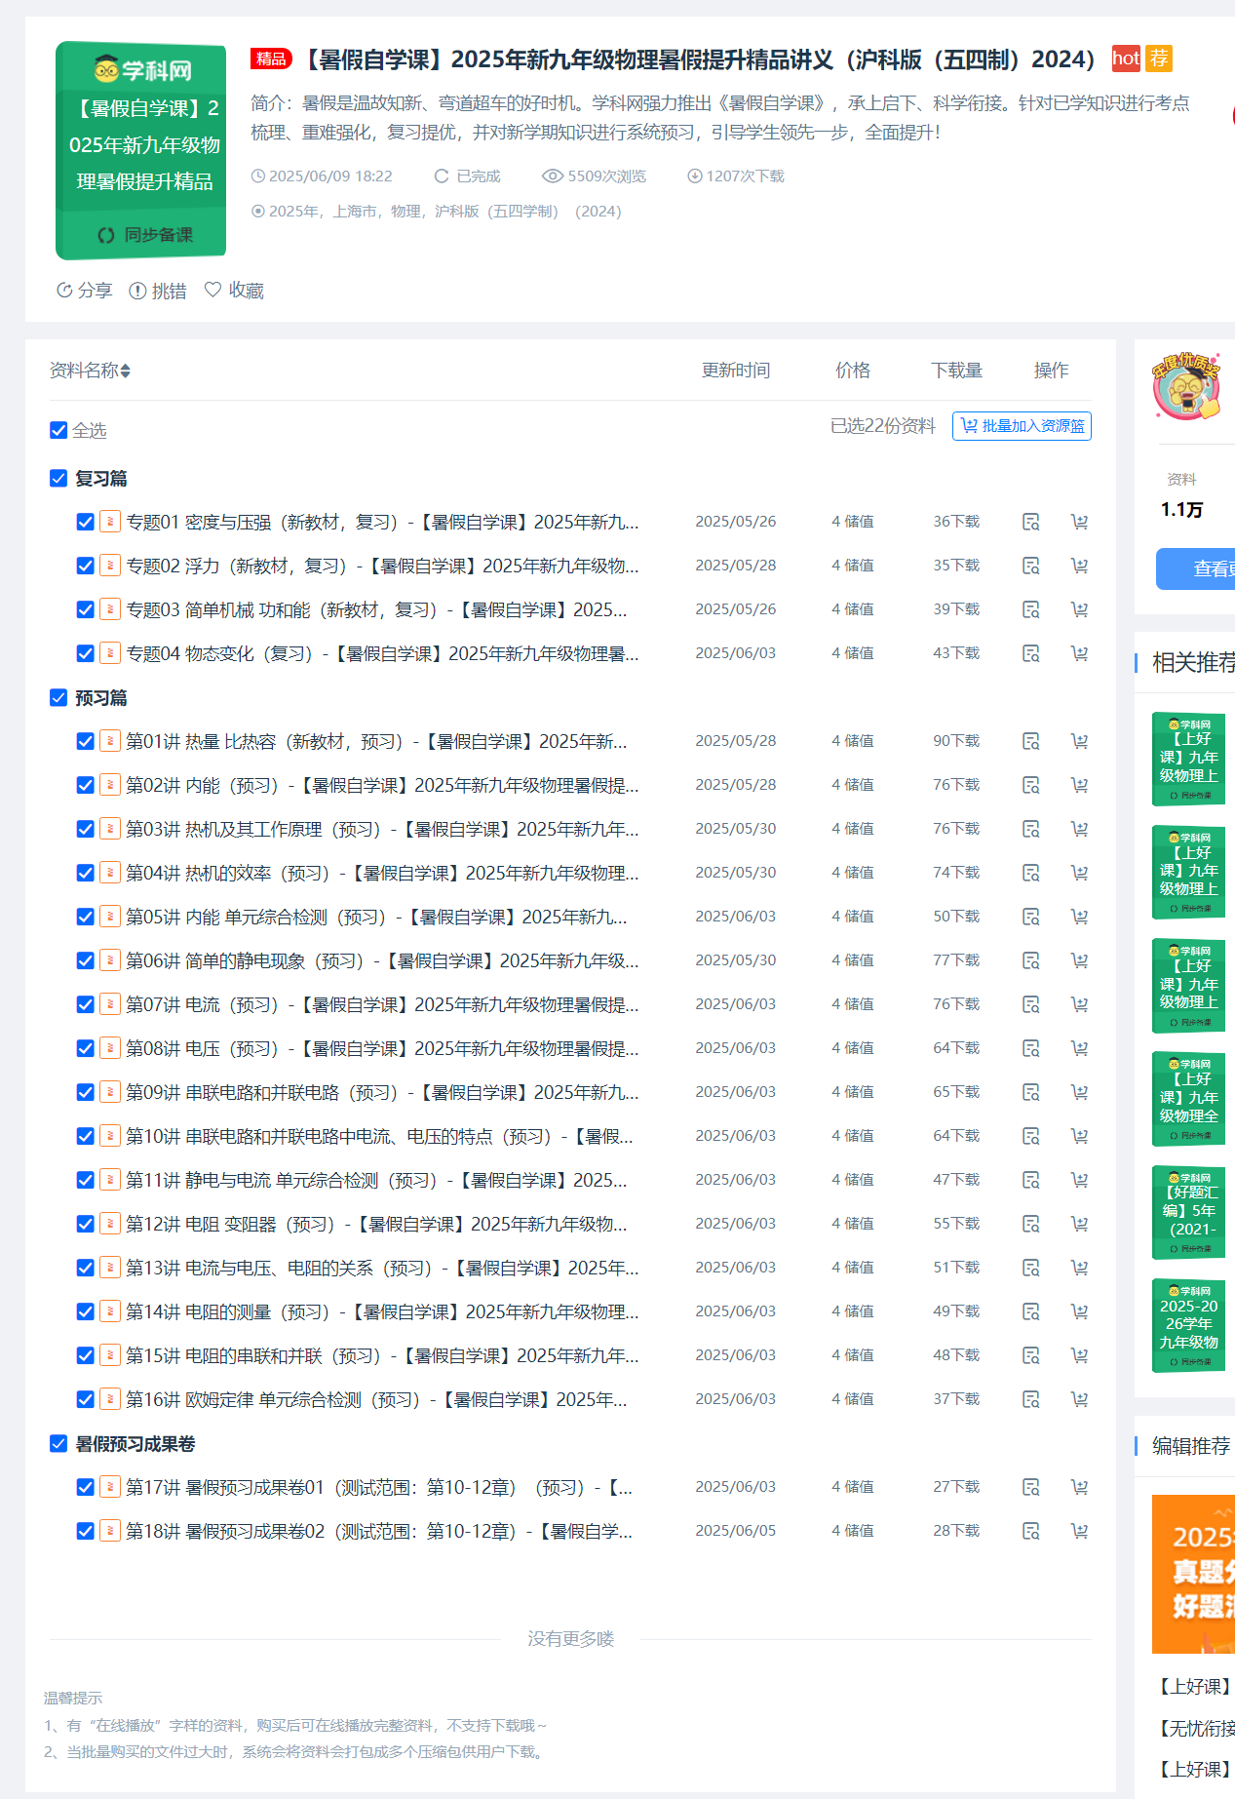Screen dimensions: 1235x1799
Task: Click the 下载量 column header
Action: [956, 371]
